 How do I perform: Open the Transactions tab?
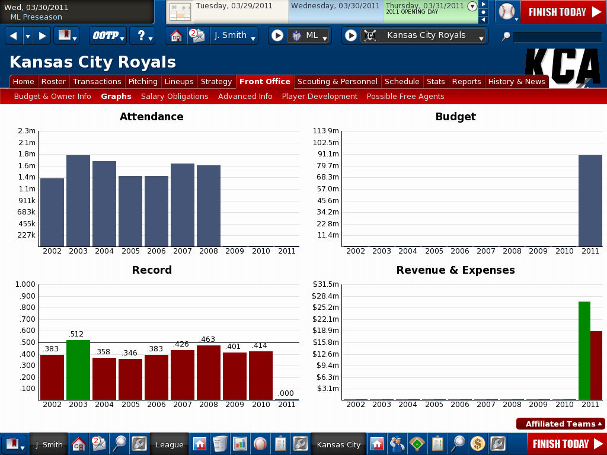coord(97,82)
